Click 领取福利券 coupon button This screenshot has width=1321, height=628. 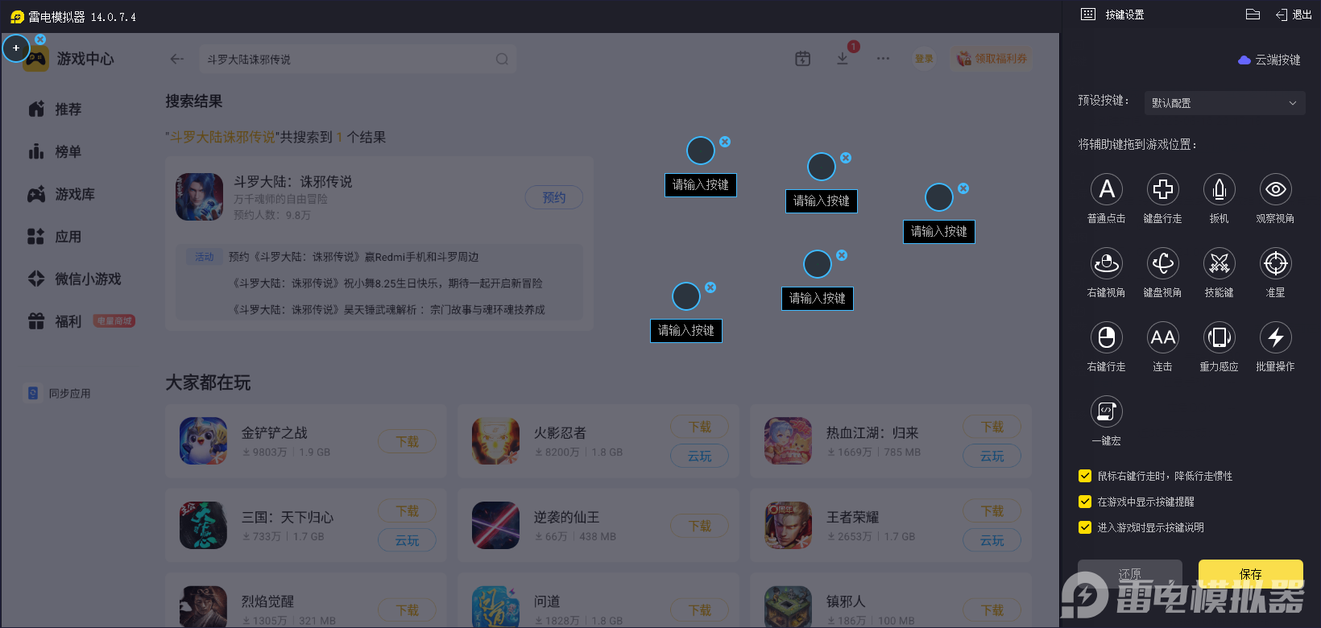(x=992, y=59)
